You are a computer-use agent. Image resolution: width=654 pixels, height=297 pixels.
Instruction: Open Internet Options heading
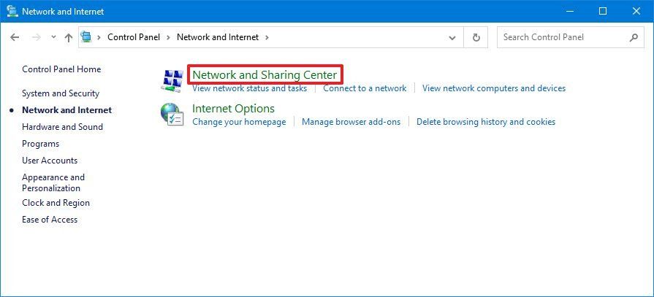click(233, 108)
